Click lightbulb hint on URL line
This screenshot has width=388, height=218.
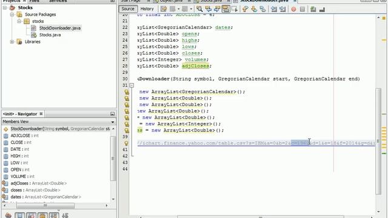(127, 144)
